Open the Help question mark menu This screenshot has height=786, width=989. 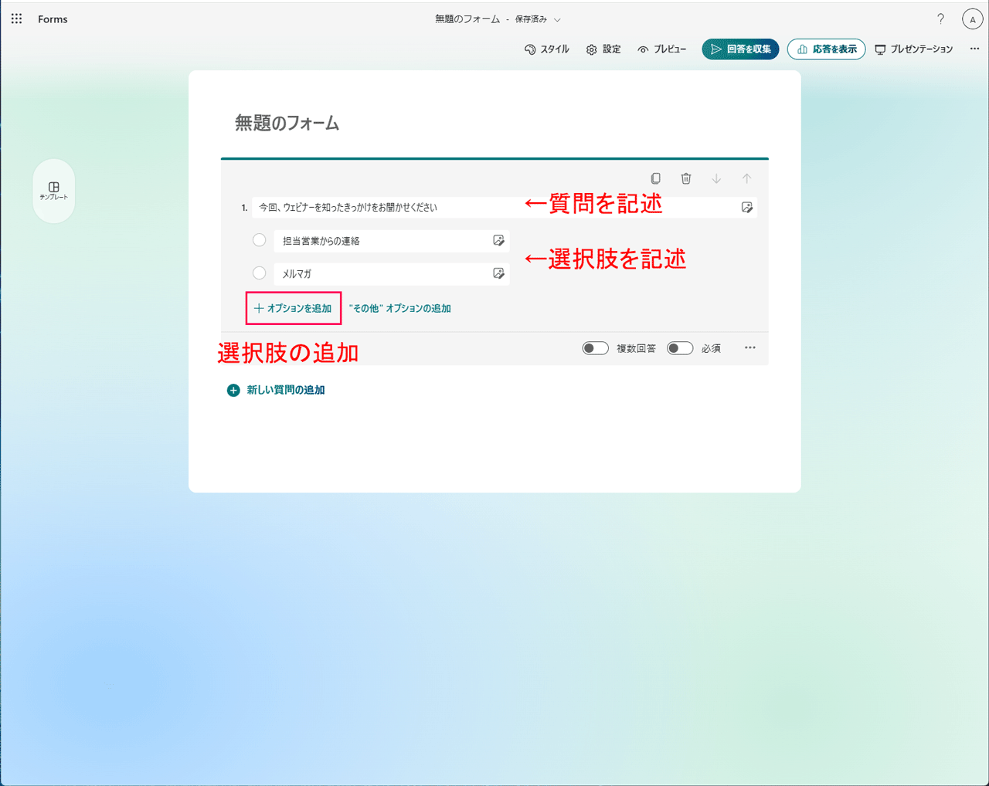click(940, 19)
